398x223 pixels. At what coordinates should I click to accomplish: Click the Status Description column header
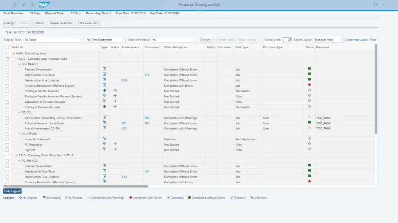(175, 47)
